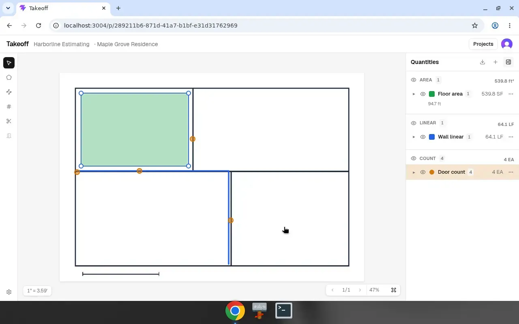Pick the Linear measurement tool

[x=9, y=92]
